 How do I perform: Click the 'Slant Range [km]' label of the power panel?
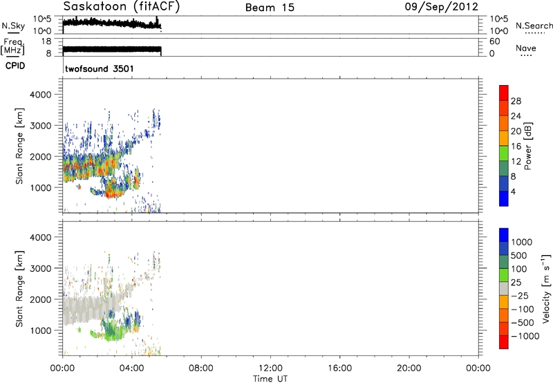pyautogui.click(x=19, y=146)
